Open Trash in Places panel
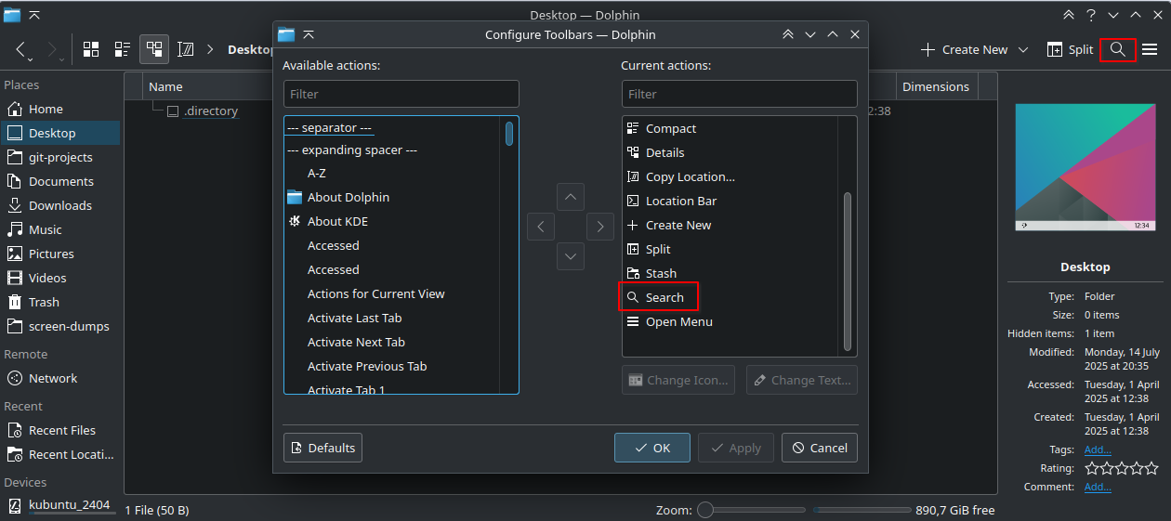Viewport: 1171px width, 521px height. 60,302
